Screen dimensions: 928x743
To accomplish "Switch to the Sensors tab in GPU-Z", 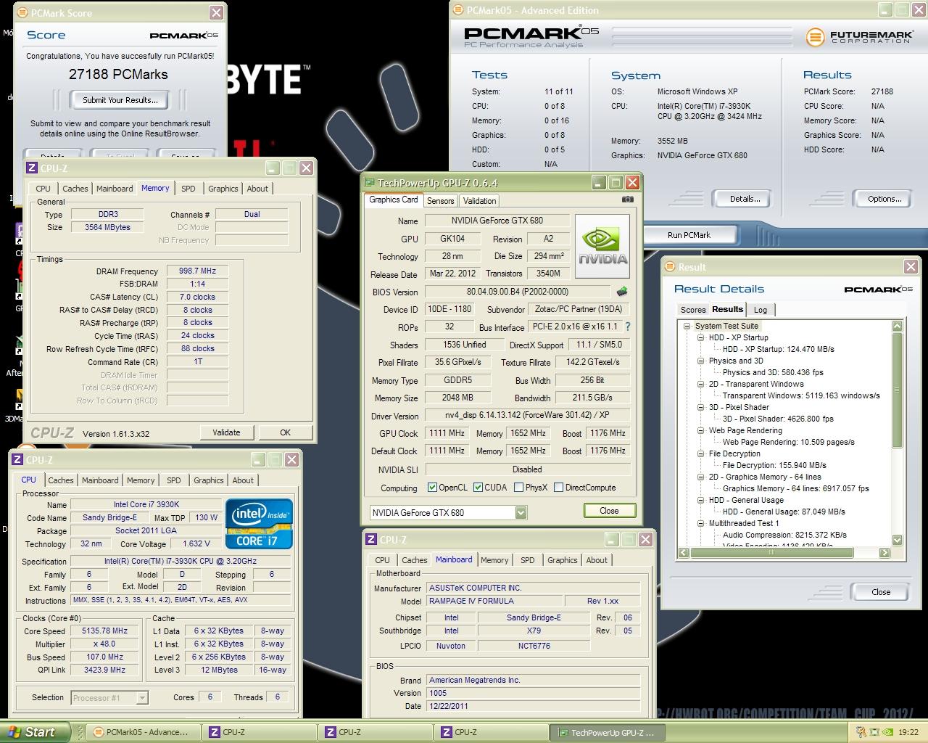I will pos(440,201).
